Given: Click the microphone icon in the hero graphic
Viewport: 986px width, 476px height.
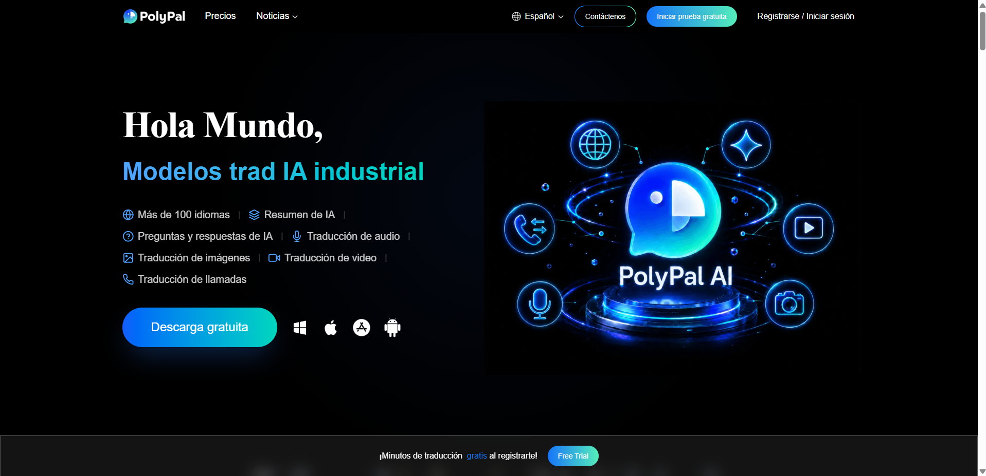Looking at the screenshot, I should point(540,304).
